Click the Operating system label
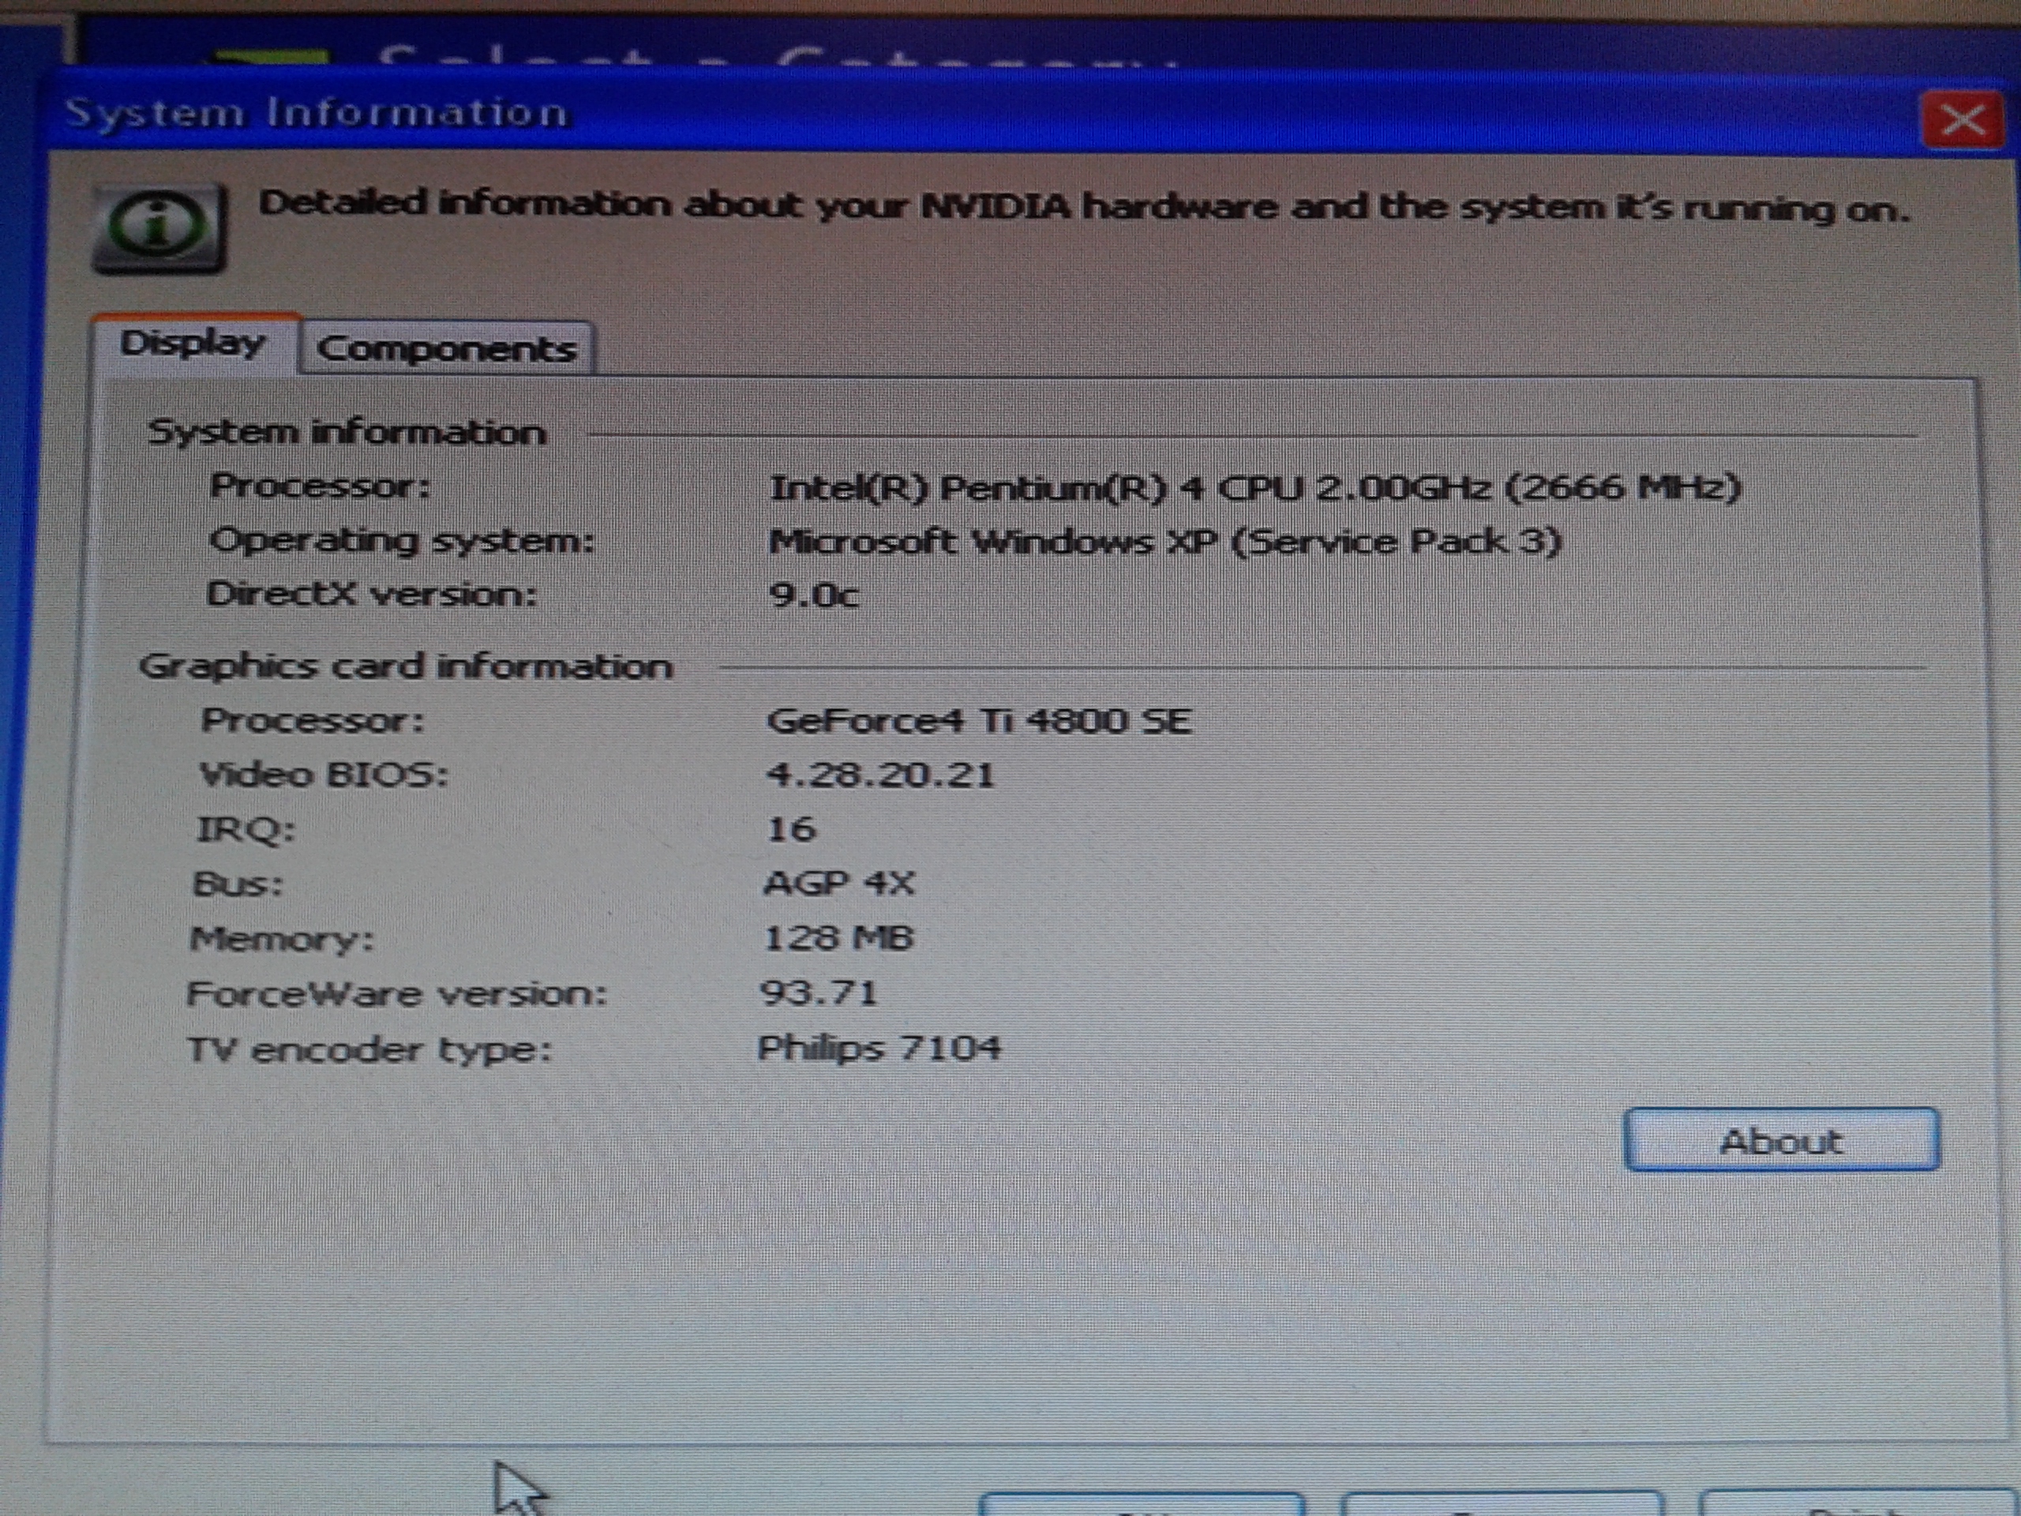This screenshot has height=1516, width=2021. point(402,541)
